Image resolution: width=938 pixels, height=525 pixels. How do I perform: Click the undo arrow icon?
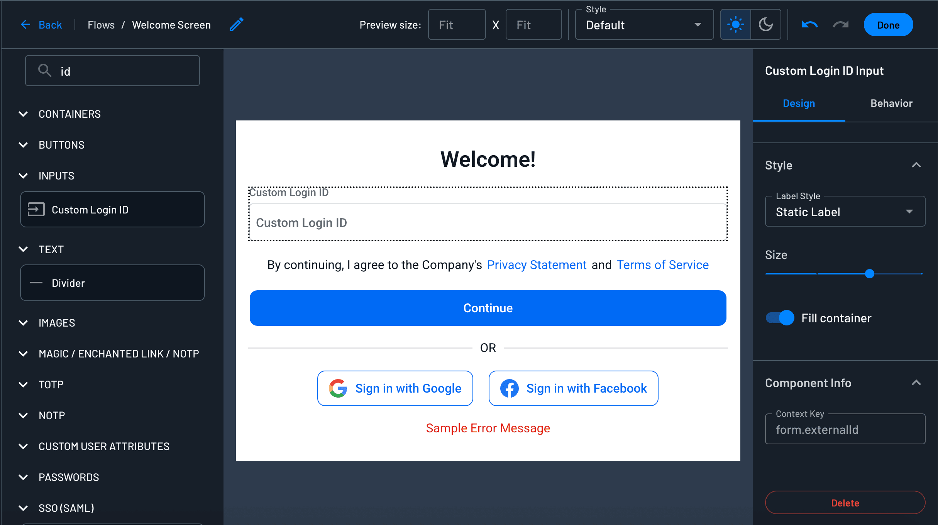coord(809,24)
